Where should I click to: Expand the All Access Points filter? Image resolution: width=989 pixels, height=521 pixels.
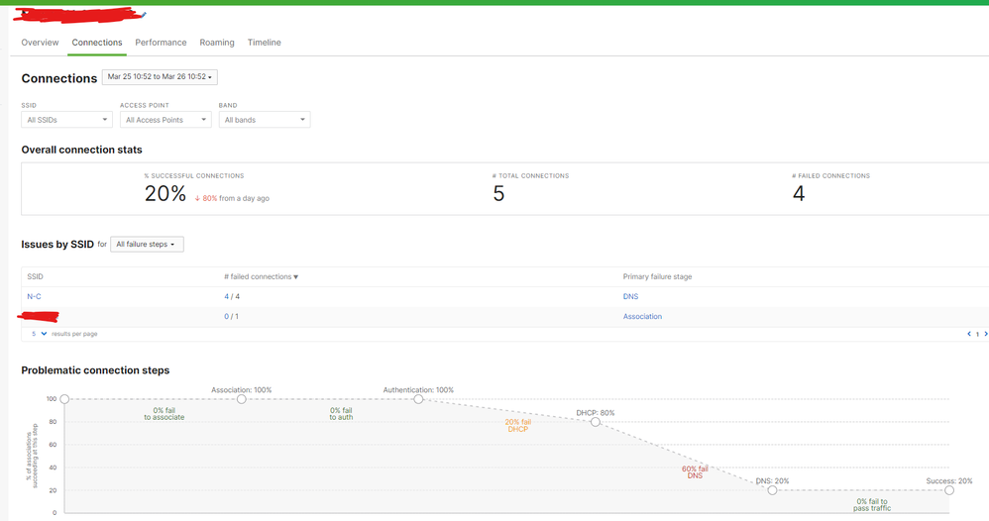coord(165,120)
